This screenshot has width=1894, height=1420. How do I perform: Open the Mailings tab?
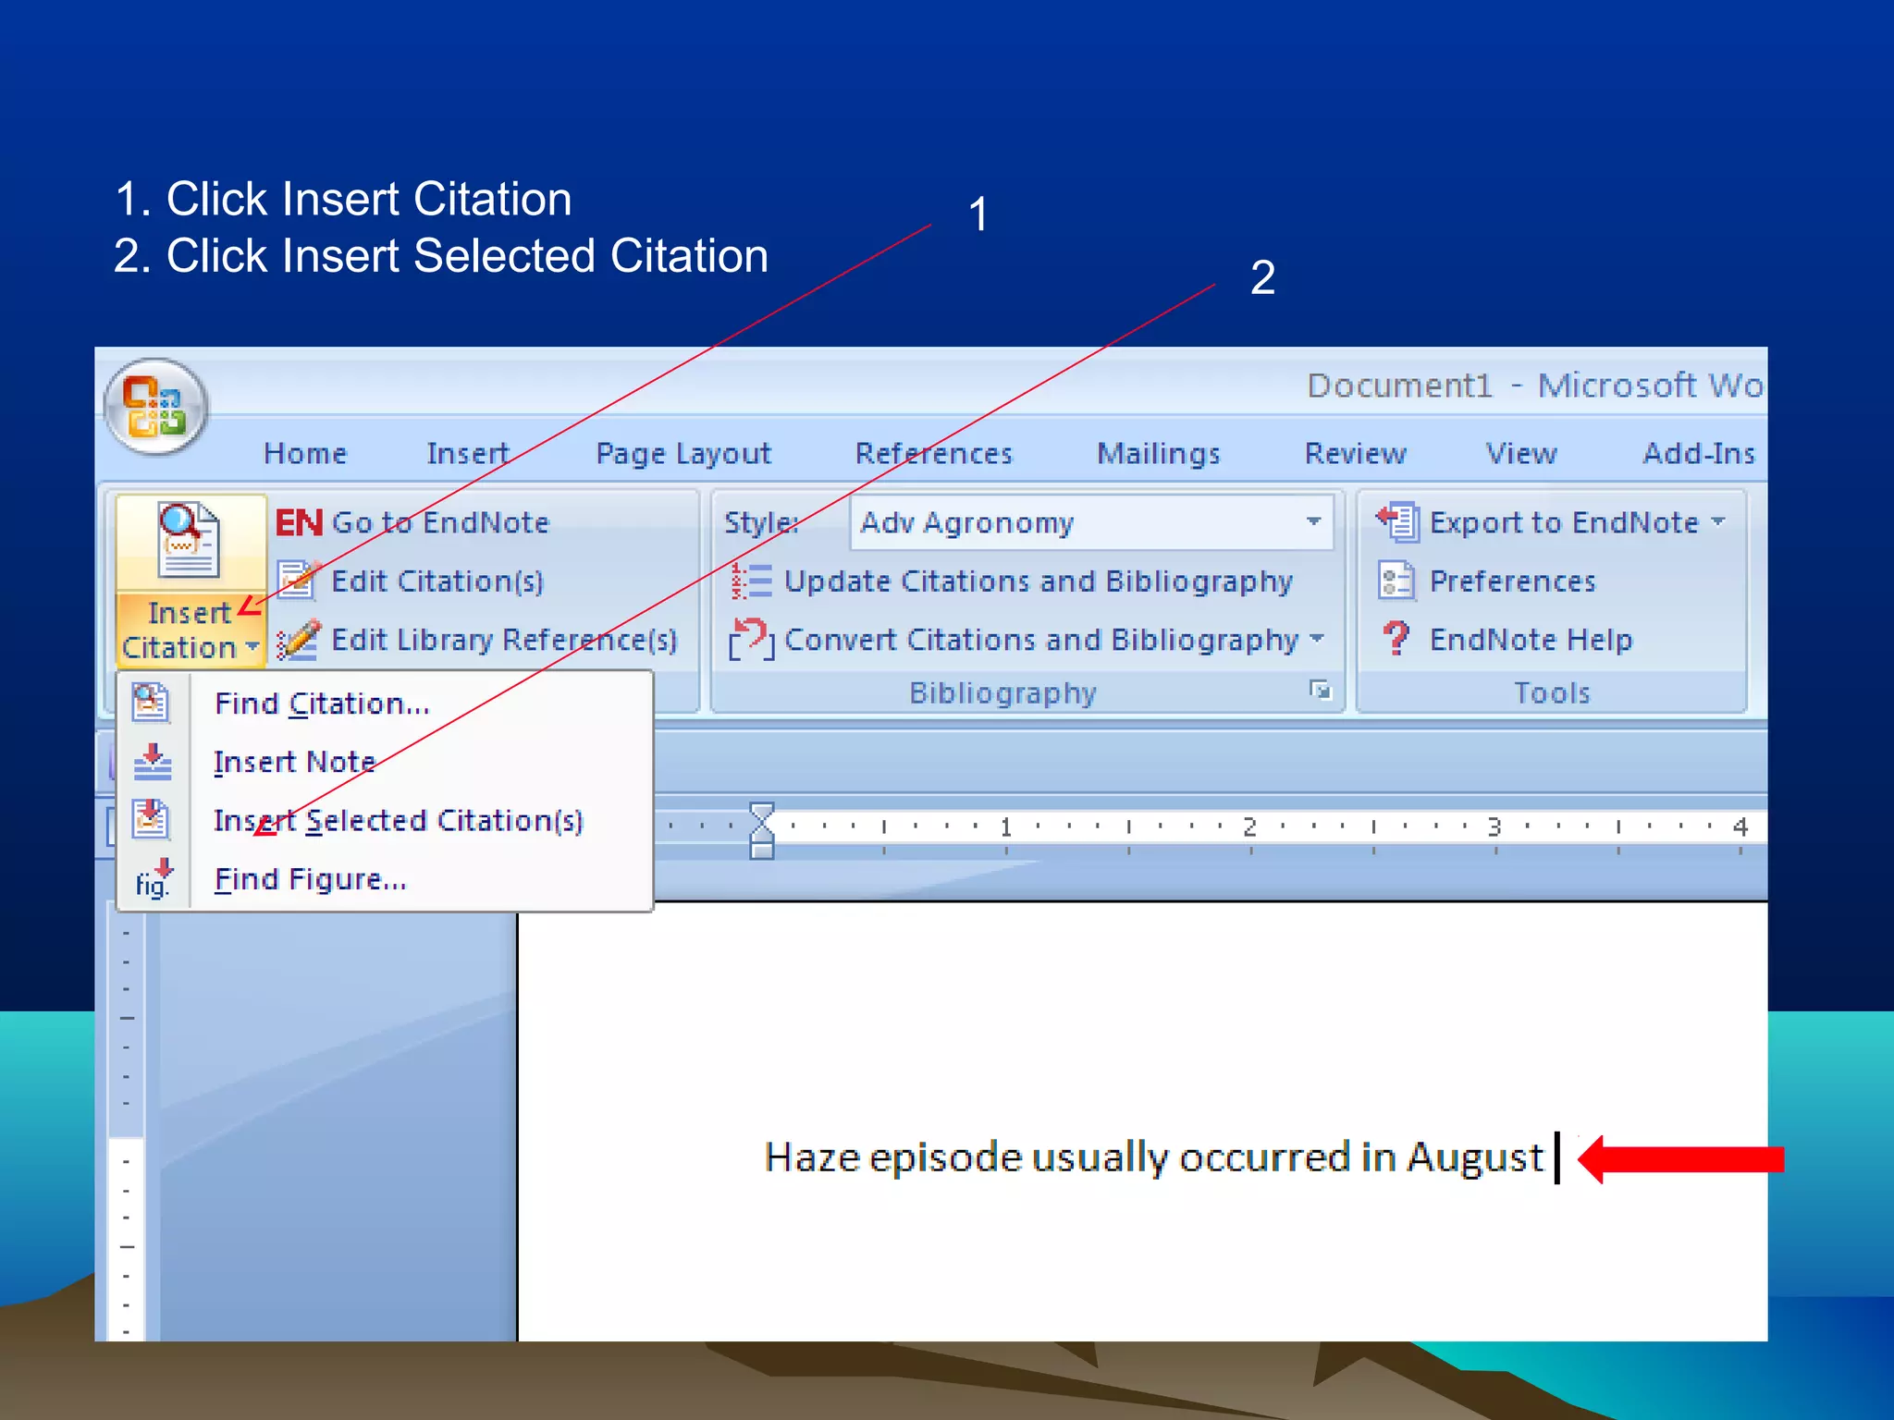point(1159,454)
